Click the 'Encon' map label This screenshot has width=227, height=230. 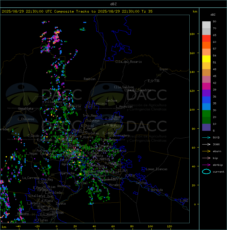click(164, 69)
